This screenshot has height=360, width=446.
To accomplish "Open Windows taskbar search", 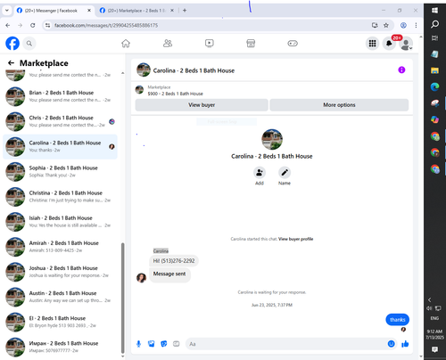I will click(x=434, y=24).
